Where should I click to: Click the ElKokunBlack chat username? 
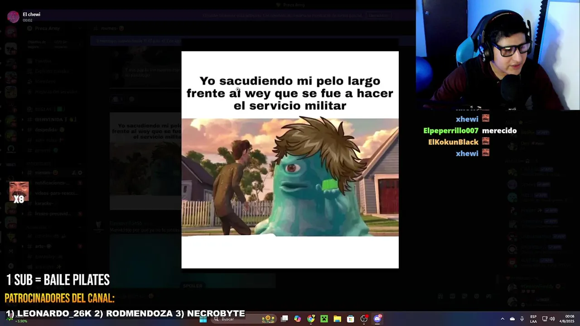453,142
